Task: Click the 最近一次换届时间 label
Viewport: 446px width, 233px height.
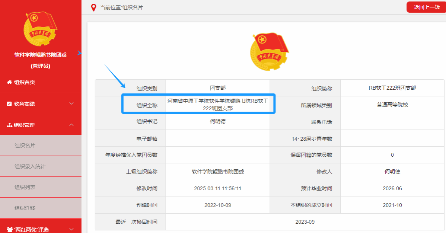Action: [x=136, y=222]
